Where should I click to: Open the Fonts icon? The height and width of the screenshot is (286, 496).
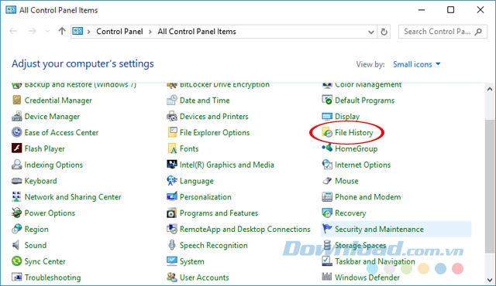point(172,148)
